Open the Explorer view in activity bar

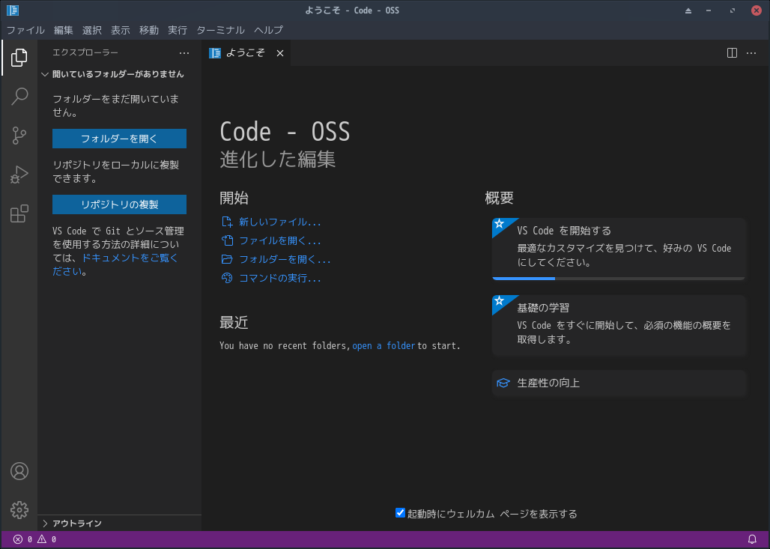pyautogui.click(x=19, y=58)
